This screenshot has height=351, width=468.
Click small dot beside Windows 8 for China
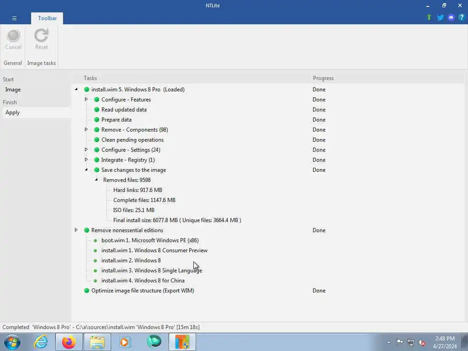pos(95,281)
